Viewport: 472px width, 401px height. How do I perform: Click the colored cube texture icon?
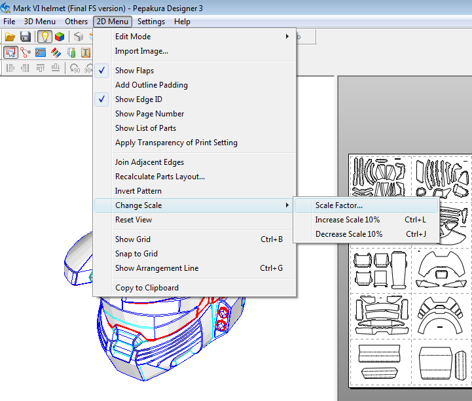60,37
